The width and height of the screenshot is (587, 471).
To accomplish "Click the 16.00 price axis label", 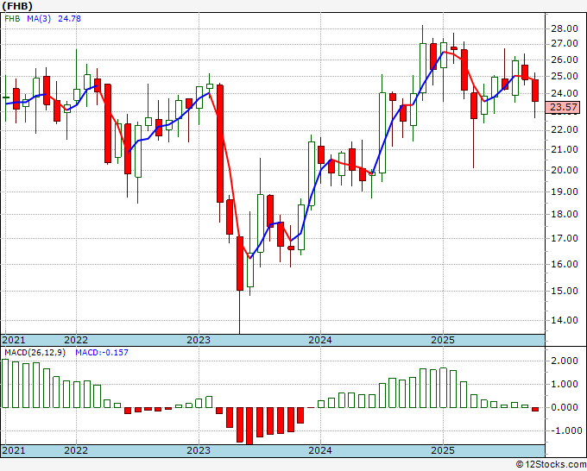I will pos(565,264).
